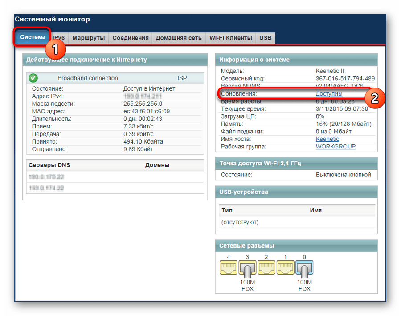Click blue WAN port 0 icon

304,268
